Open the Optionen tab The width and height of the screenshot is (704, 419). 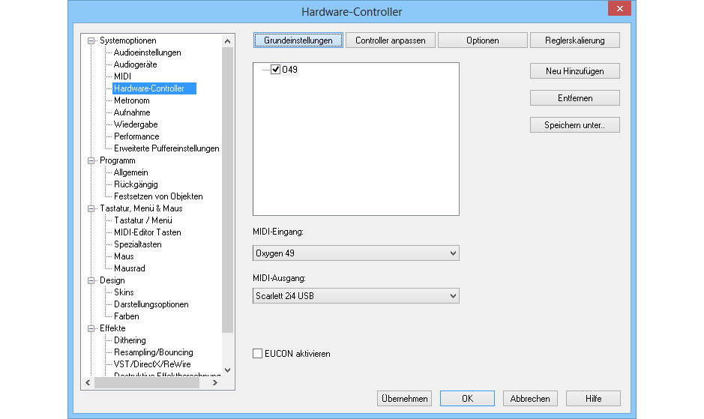click(482, 40)
